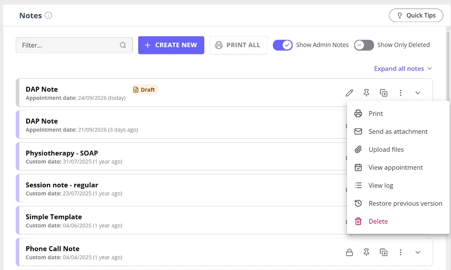Click the Draft status badge
This screenshot has width=451, height=270.
pos(144,89)
